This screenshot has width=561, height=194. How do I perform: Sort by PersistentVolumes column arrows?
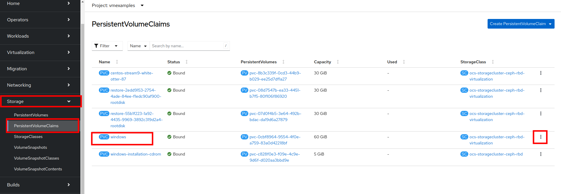tap(283, 62)
